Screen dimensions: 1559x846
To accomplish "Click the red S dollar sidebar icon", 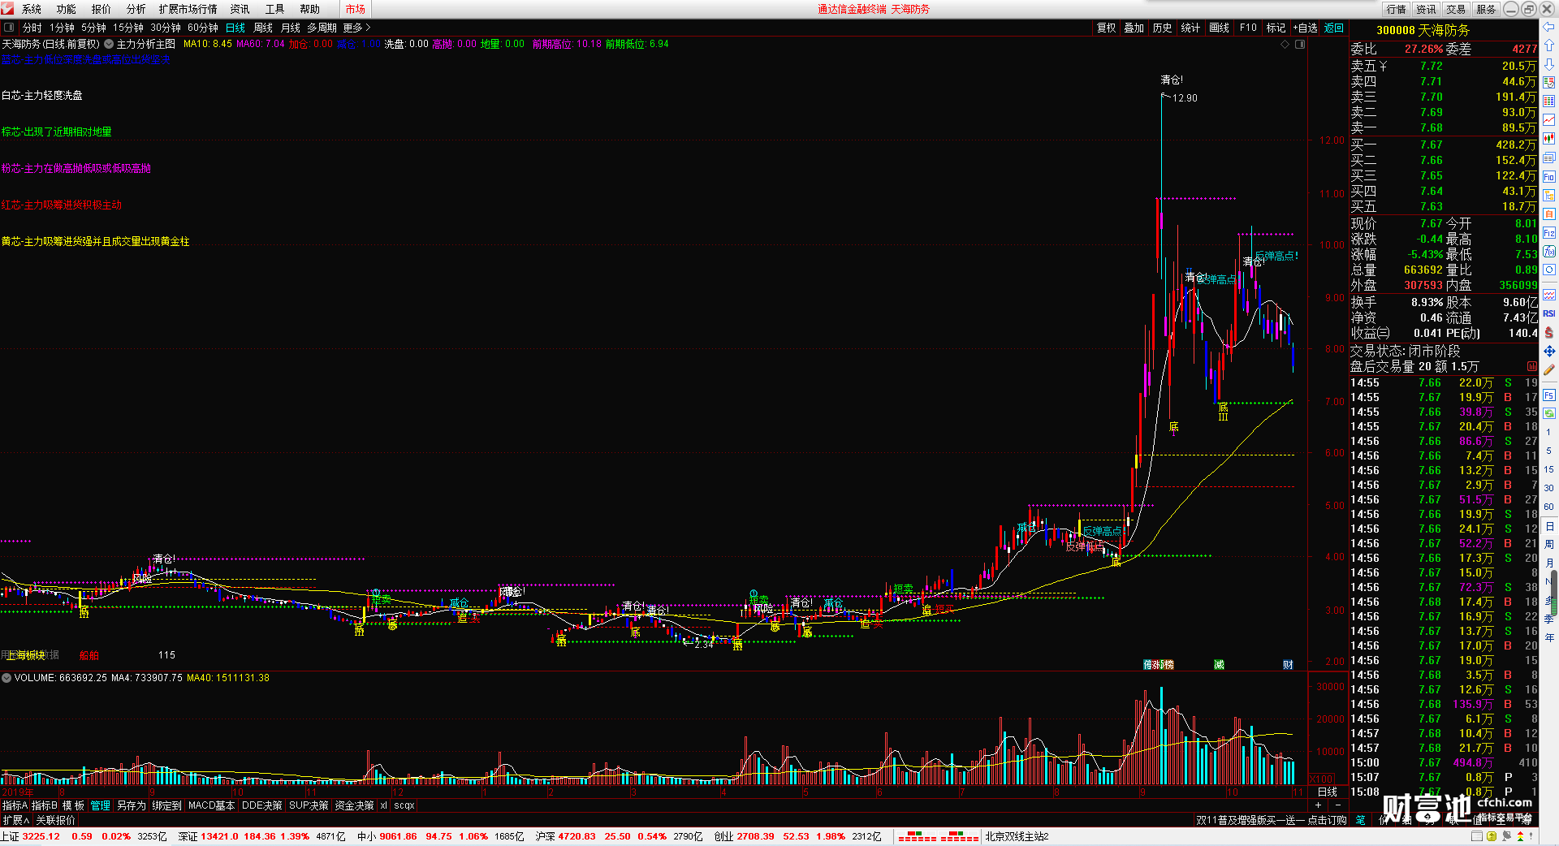I will click(x=1549, y=331).
